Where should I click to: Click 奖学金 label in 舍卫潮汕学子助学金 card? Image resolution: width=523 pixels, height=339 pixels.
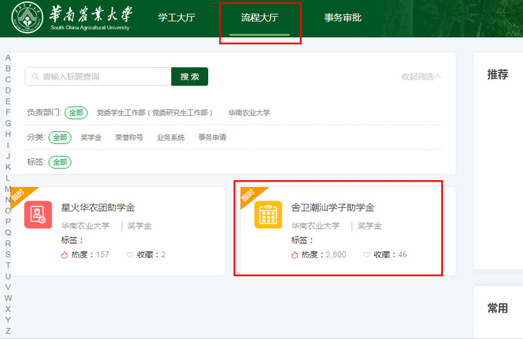[x=370, y=226]
